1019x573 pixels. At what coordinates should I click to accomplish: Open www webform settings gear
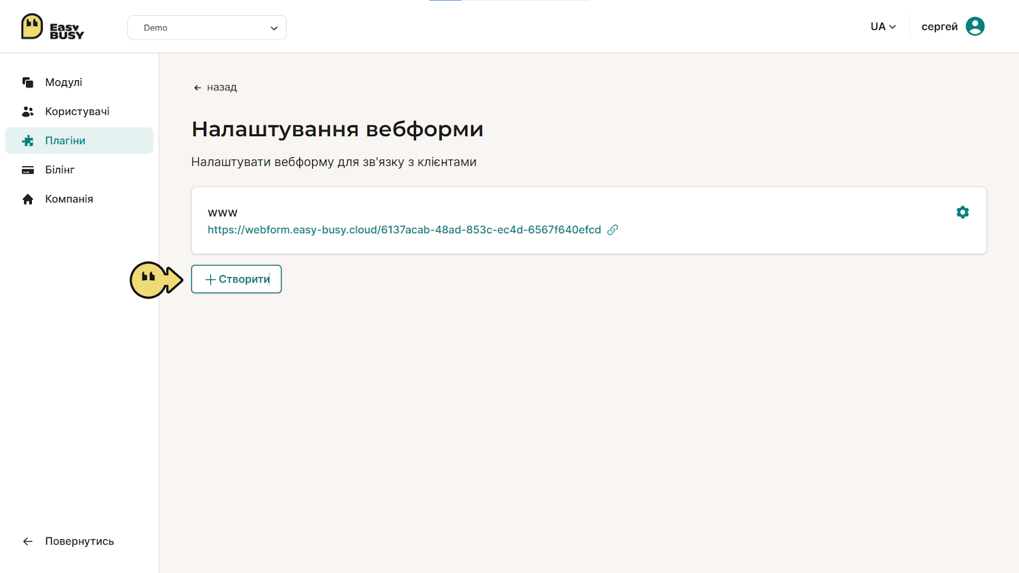(x=962, y=212)
